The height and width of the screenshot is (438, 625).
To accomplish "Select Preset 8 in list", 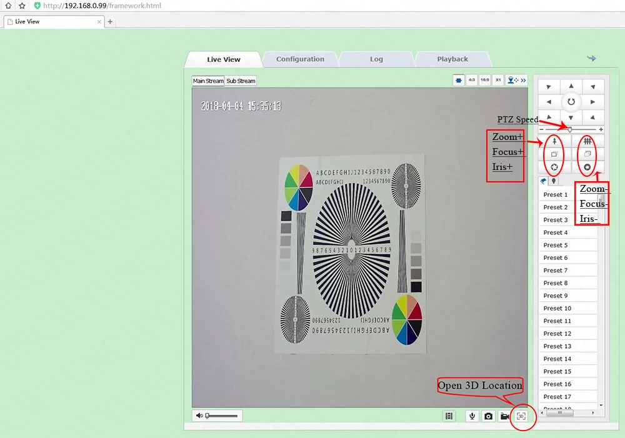I will click(568, 283).
